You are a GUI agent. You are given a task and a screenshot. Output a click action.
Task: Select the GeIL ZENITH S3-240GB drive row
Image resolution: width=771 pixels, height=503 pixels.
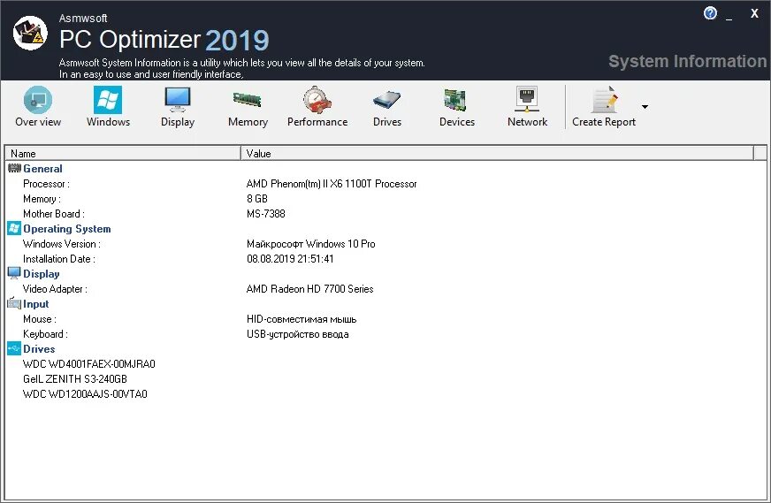click(x=75, y=379)
